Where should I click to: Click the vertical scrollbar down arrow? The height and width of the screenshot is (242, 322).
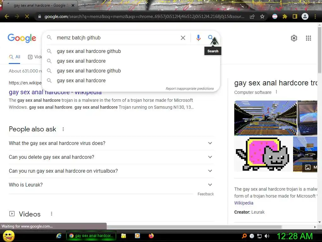(x=319, y=222)
